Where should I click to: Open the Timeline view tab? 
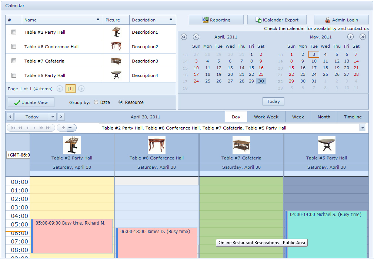point(353,117)
